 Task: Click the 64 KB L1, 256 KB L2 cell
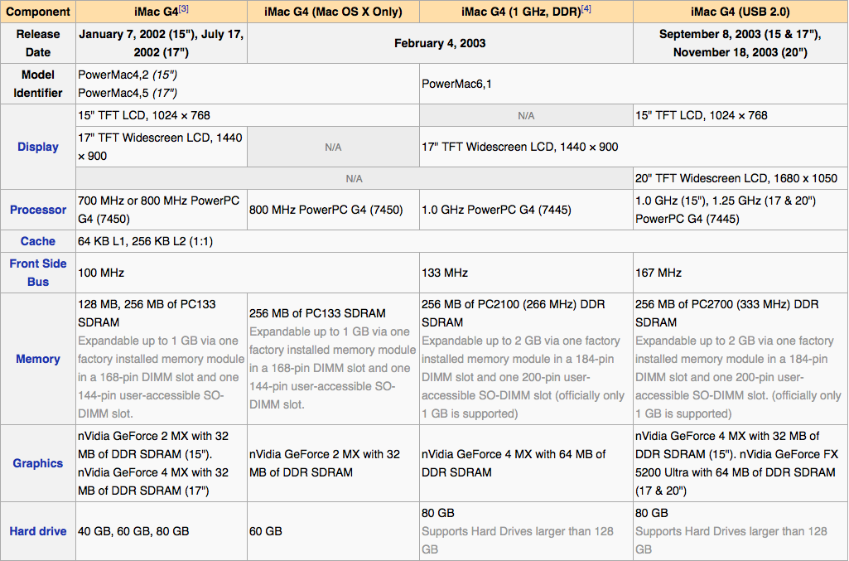click(x=462, y=241)
